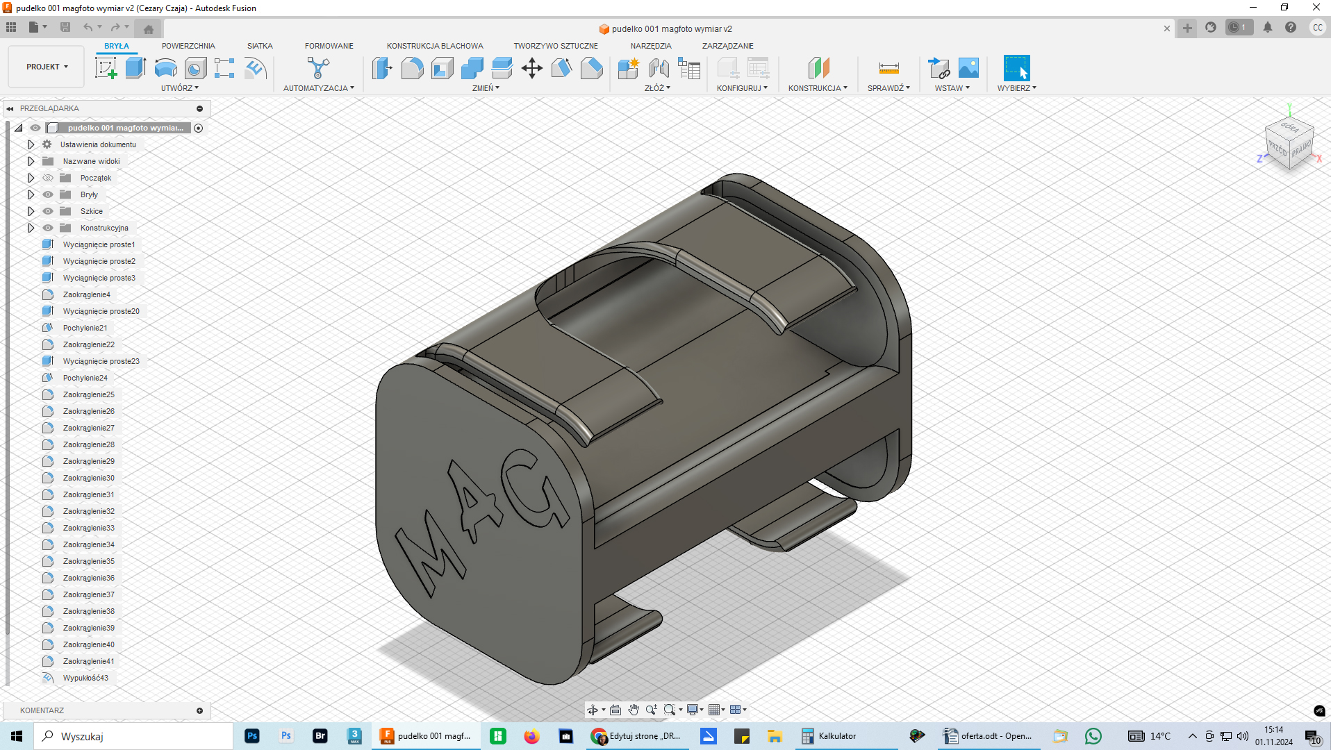Activate the Select tool icon
Image resolution: width=1331 pixels, height=750 pixels.
tap(1017, 68)
